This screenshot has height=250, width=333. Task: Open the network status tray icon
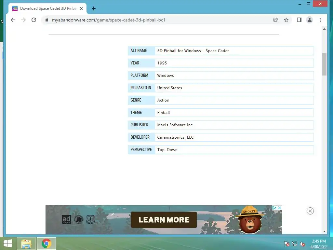[x=295, y=244]
